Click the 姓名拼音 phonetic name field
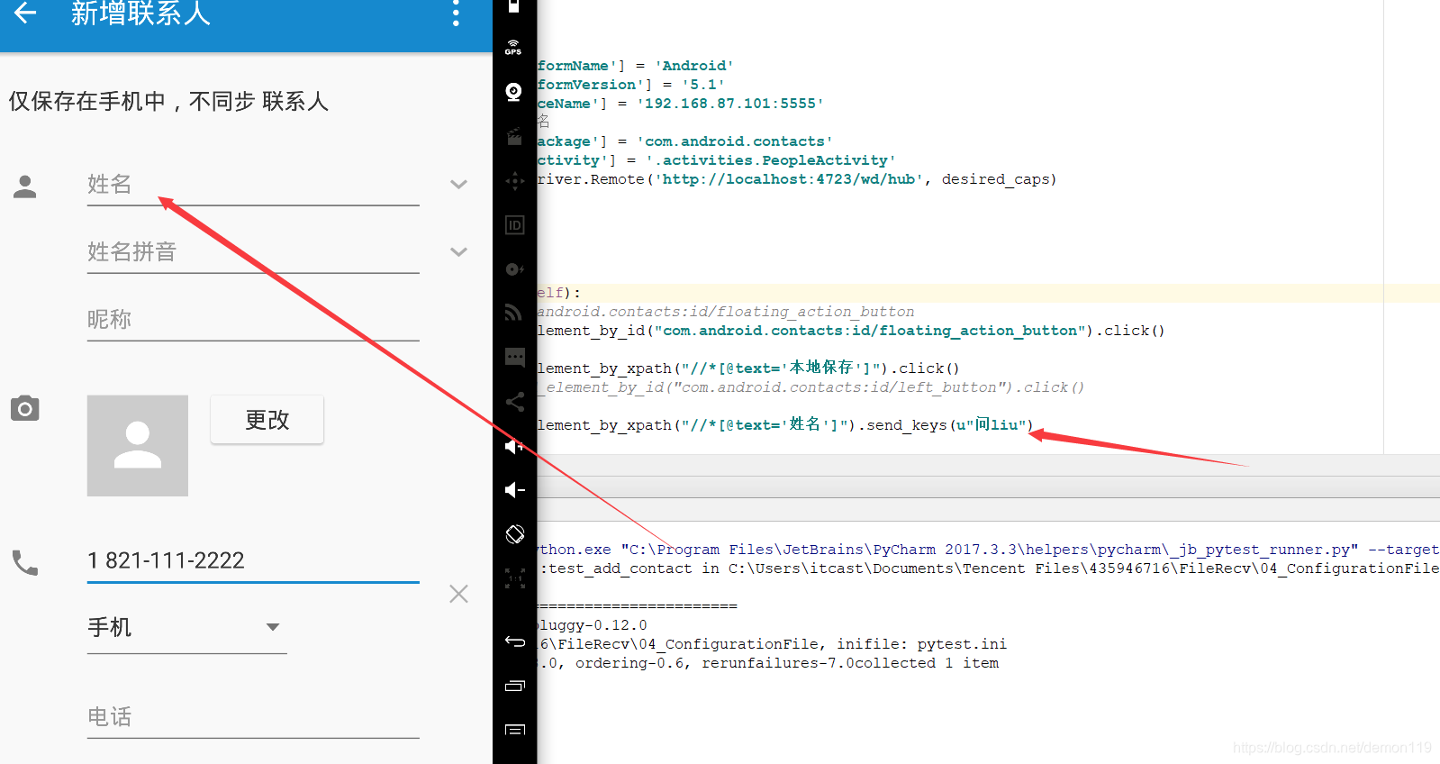The width and height of the screenshot is (1440, 764). tap(253, 252)
